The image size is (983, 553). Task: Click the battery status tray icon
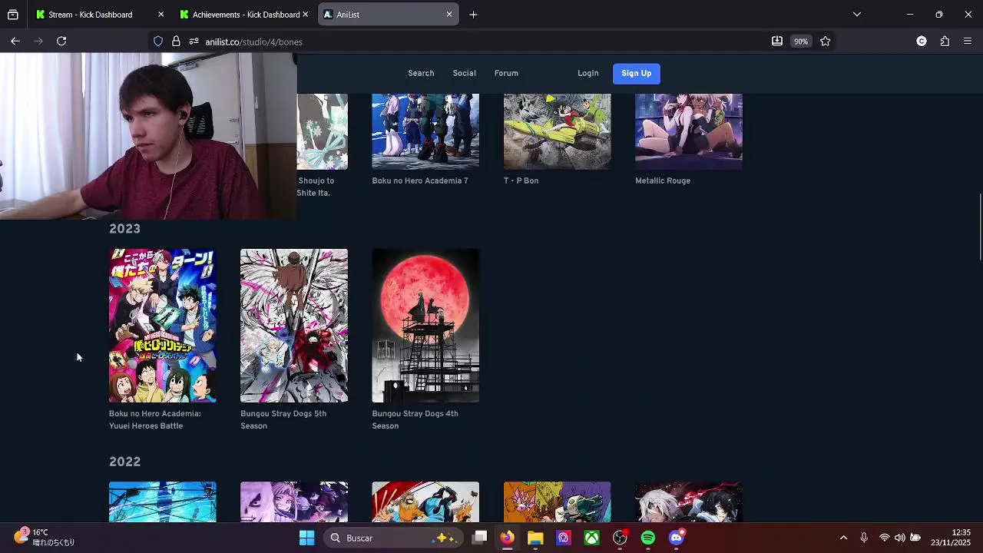(x=915, y=538)
